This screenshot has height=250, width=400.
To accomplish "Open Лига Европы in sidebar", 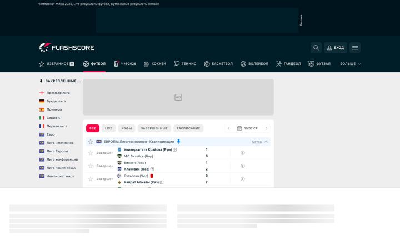I will [57, 151].
